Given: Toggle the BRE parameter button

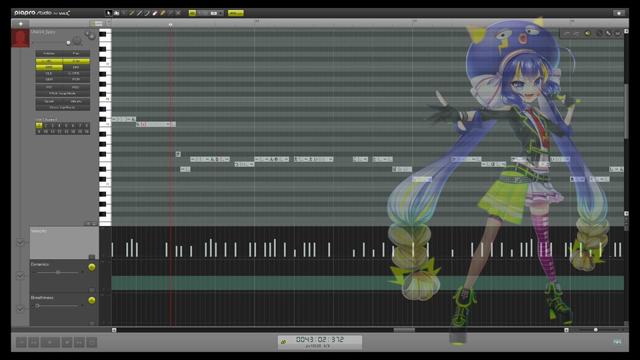Looking at the screenshot, I should coord(49,67).
